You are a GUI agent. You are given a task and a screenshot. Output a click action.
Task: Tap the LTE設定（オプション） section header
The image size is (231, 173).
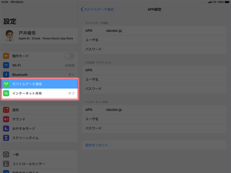click(x=98, y=63)
